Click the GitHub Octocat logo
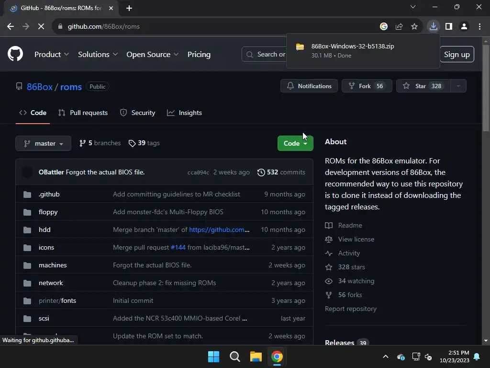This screenshot has width=490, height=368. click(x=15, y=54)
